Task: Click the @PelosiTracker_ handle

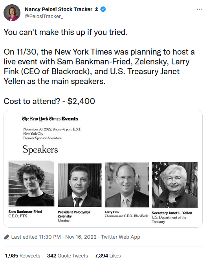Action: pyautogui.click(x=44, y=16)
